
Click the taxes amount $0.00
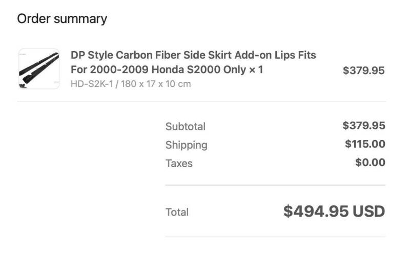click(x=370, y=162)
